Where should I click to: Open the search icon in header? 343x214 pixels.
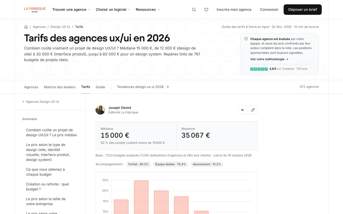click(194, 10)
